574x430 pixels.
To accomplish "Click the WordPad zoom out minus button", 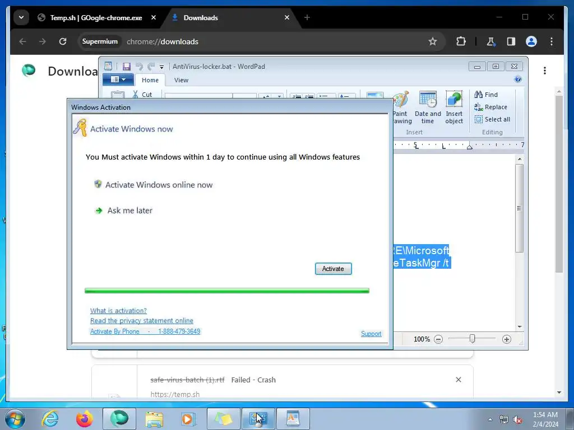I will (438, 339).
